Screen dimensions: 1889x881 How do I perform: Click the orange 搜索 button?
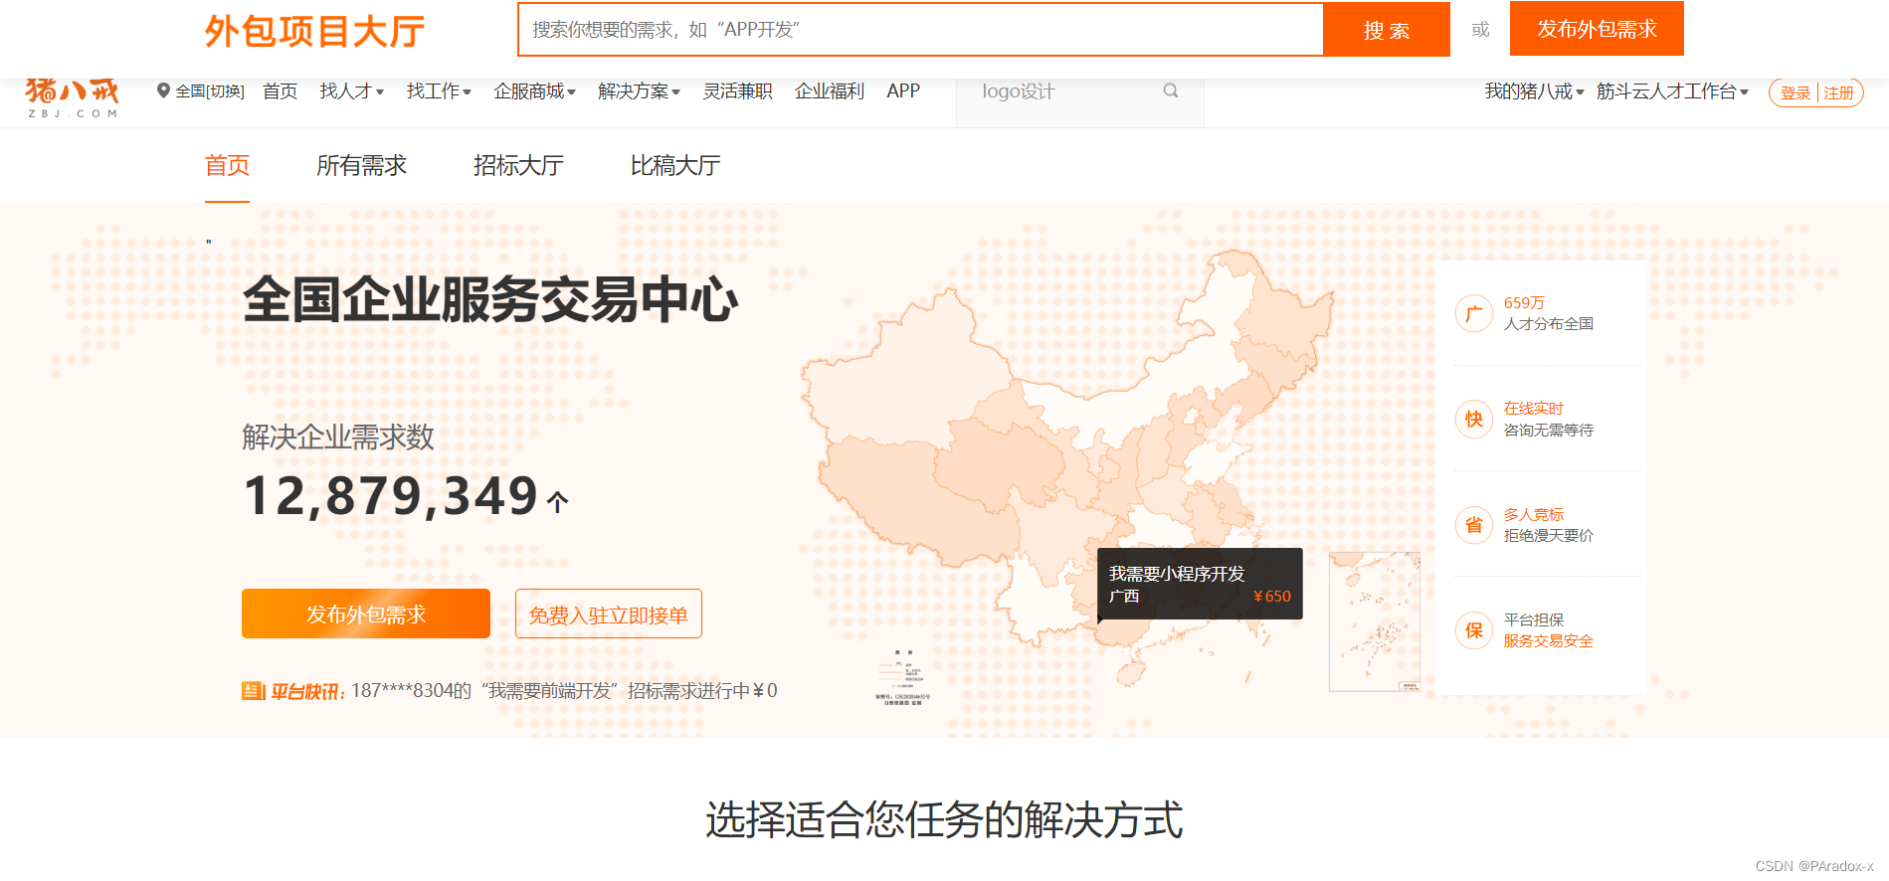1387,30
